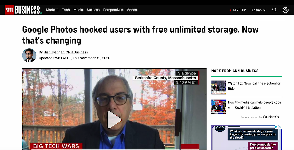The image size is (294, 150).
Task: Navigate to Media section
Action: (78, 10)
